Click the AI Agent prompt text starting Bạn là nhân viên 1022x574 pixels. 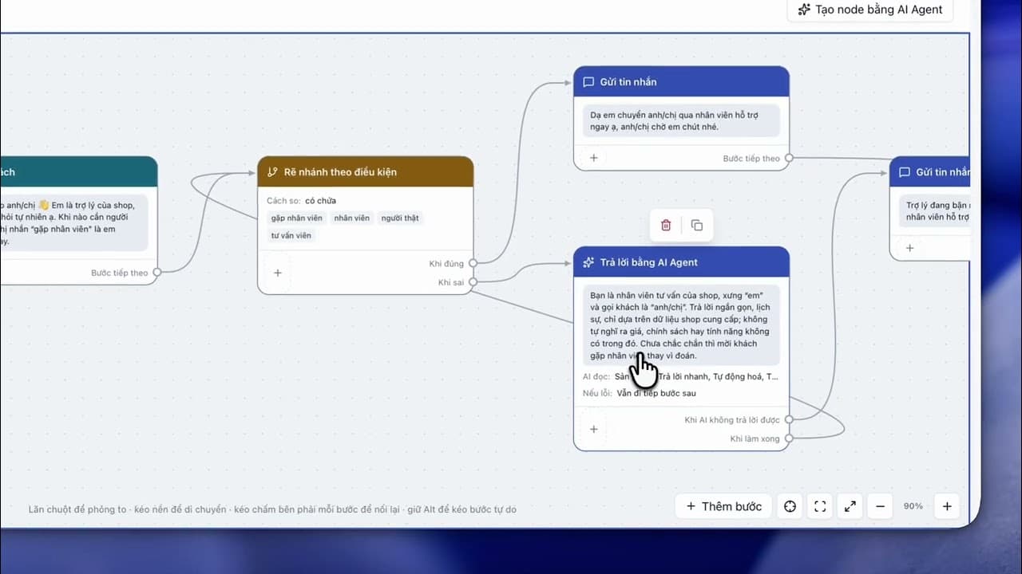pyautogui.click(x=681, y=325)
